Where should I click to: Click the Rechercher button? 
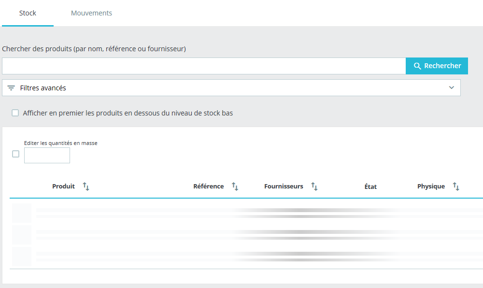pyautogui.click(x=437, y=66)
